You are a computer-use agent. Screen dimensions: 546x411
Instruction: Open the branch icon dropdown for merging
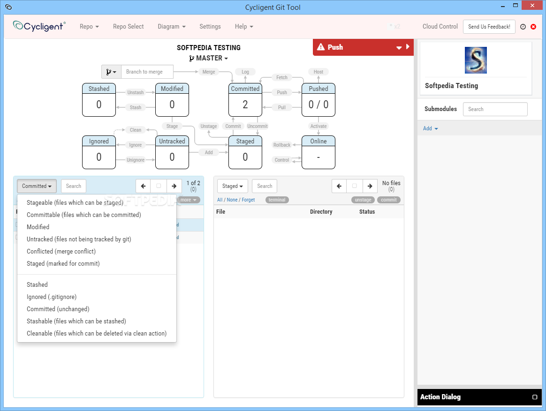point(111,72)
